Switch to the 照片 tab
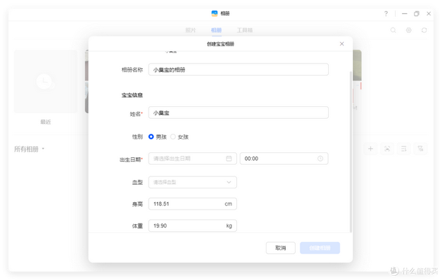 click(191, 30)
